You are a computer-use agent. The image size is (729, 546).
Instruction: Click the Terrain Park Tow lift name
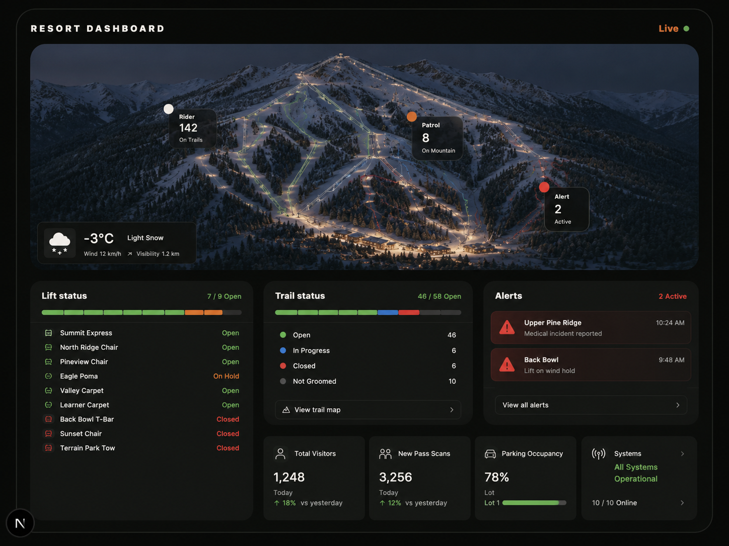88,448
